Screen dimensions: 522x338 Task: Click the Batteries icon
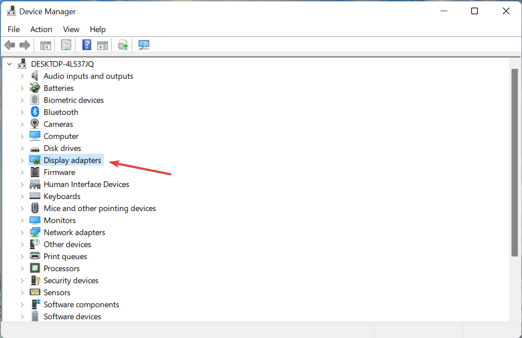(35, 88)
